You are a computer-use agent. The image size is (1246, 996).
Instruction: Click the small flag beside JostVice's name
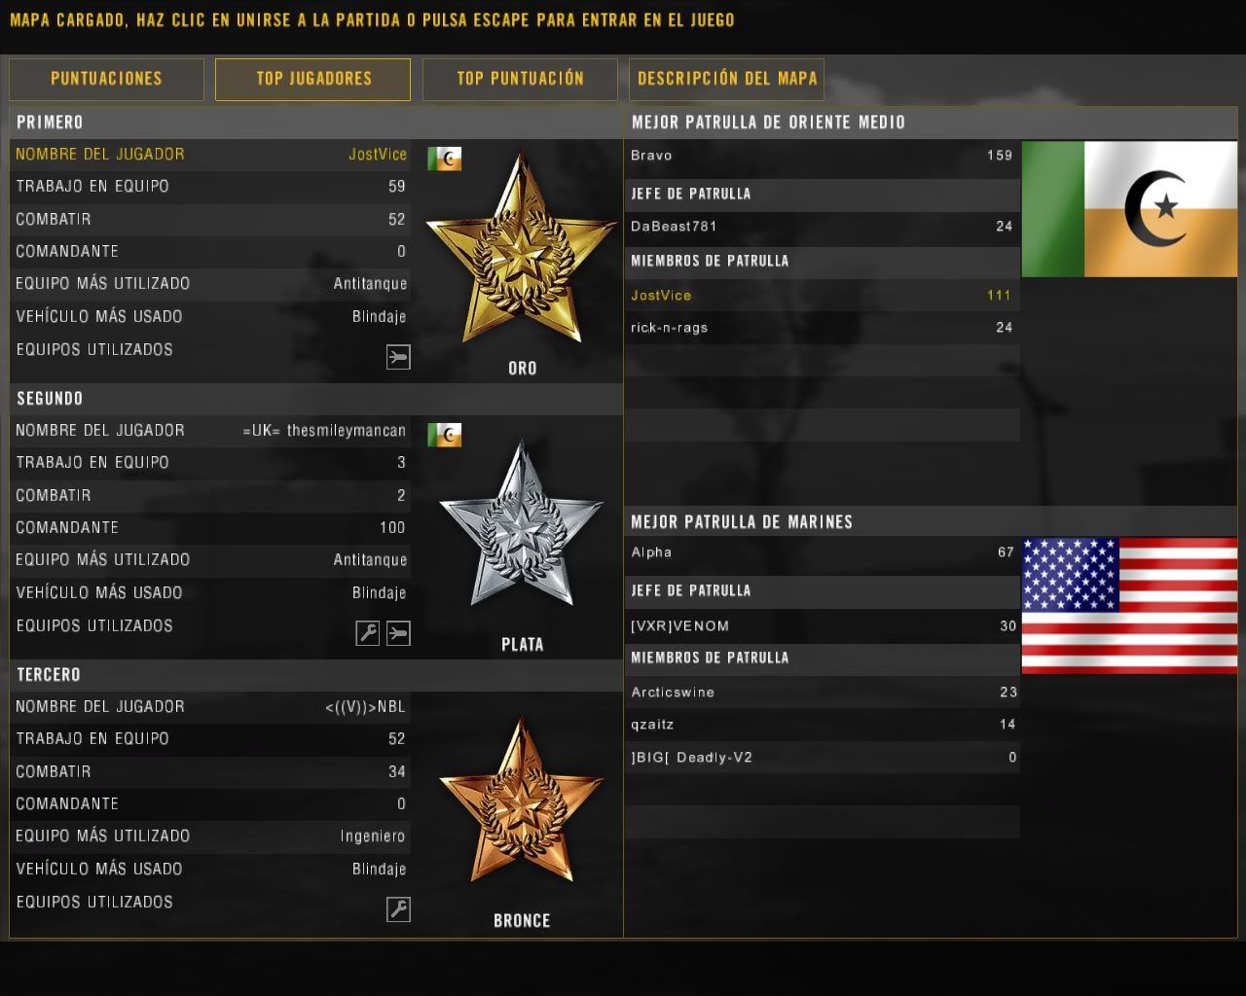tap(444, 159)
